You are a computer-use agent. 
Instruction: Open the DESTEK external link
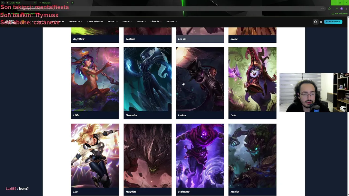click(172, 22)
